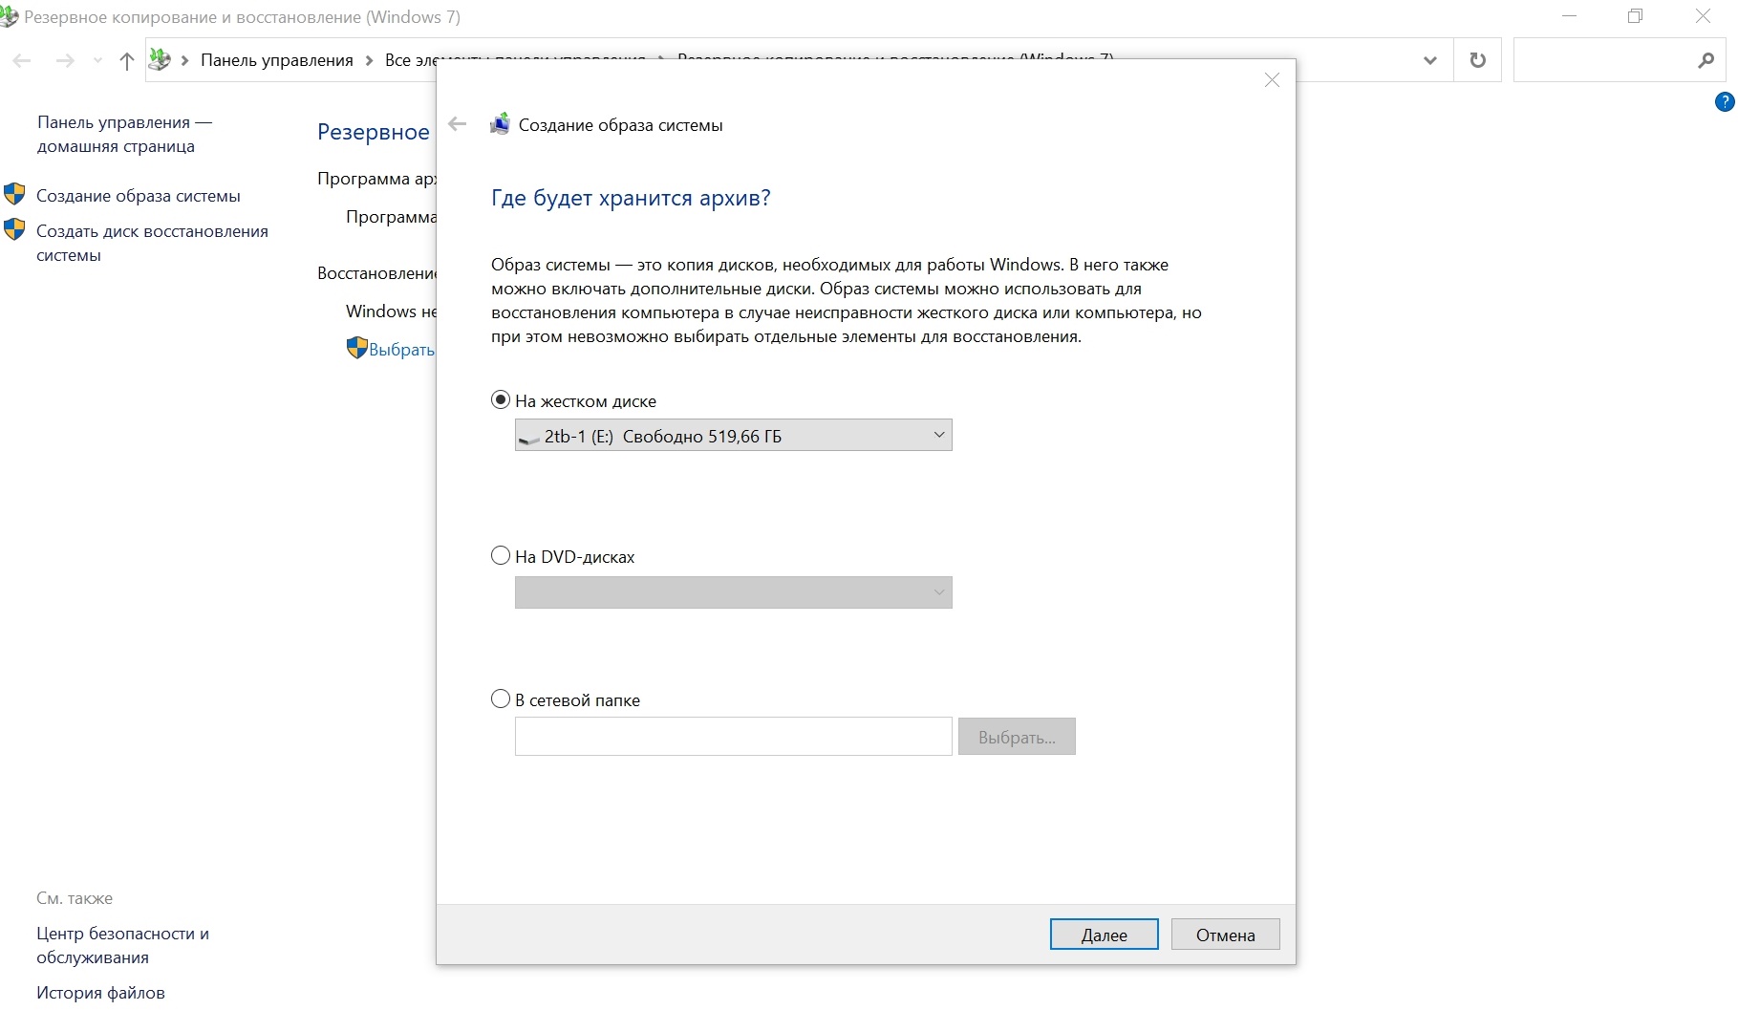The width and height of the screenshot is (1738, 1032).
Task: Click shield icon beside Создать диск восстановления
Action: tap(14, 229)
